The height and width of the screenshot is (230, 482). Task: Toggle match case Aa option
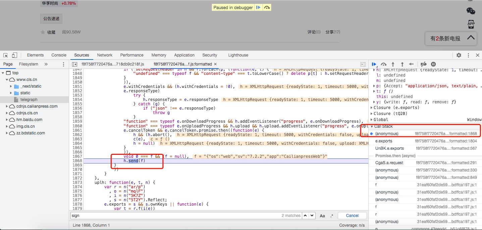[322, 216]
